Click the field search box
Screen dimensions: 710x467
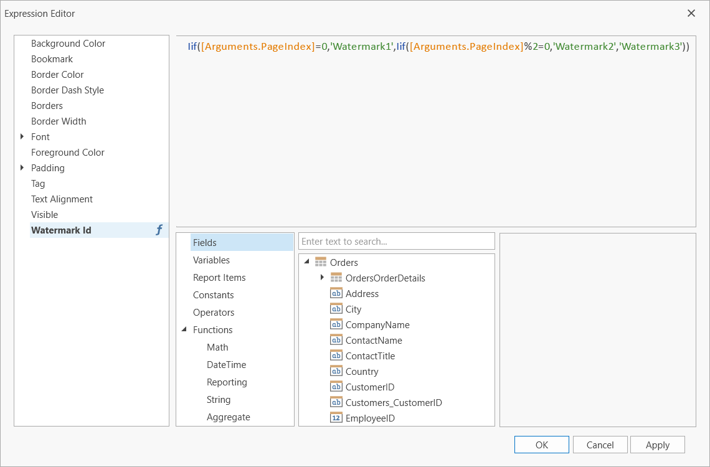396,242
